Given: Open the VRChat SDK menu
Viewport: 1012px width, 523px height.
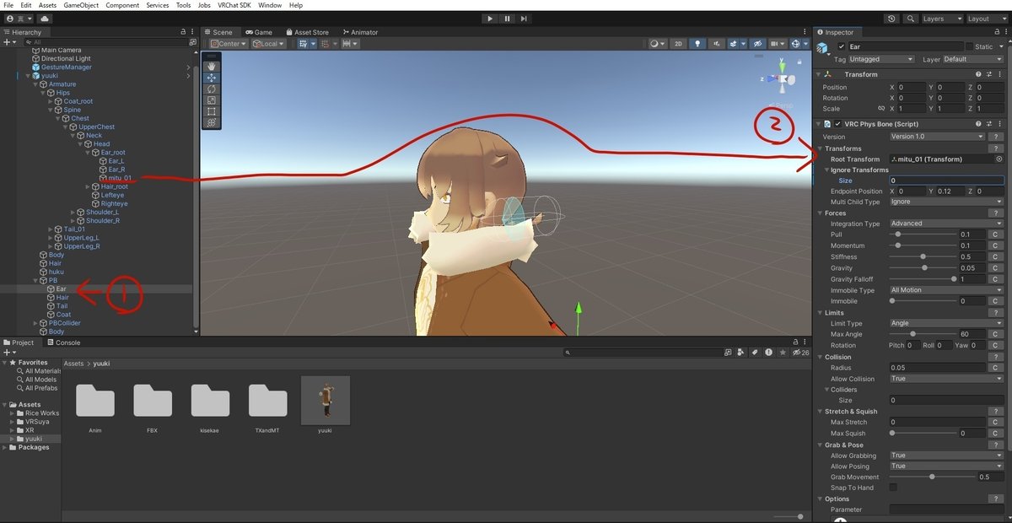Looking at the screenshot, I should (x=235, y=5).
